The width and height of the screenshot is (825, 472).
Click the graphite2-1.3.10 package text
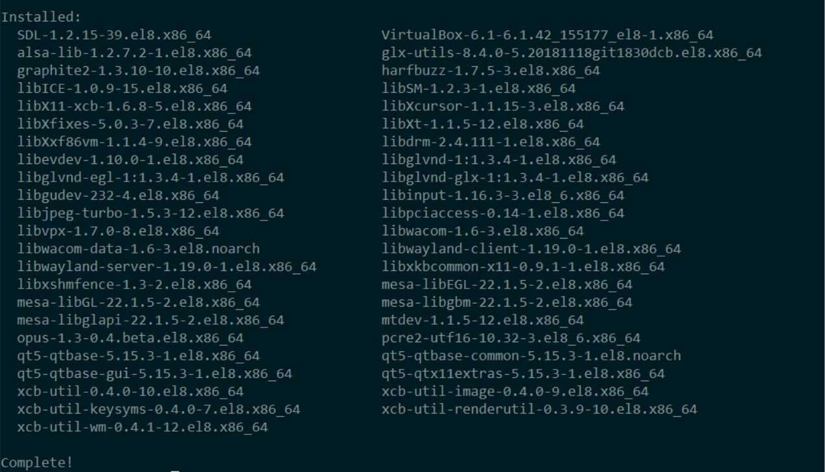pos(139,71)
